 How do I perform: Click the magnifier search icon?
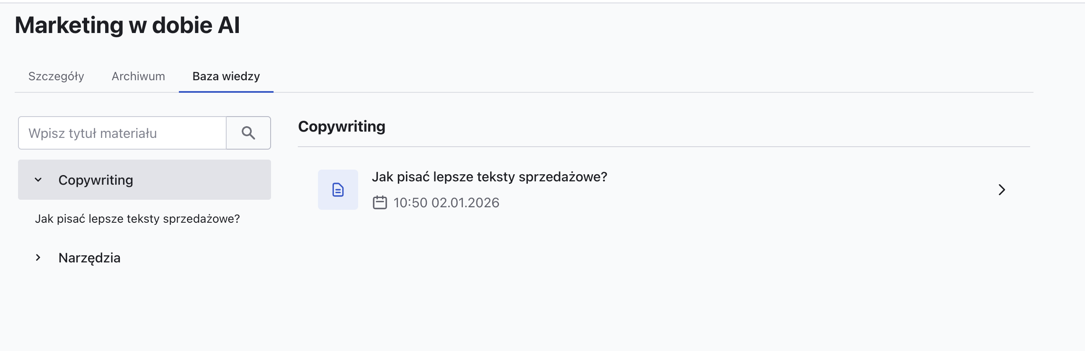[248, 133]
